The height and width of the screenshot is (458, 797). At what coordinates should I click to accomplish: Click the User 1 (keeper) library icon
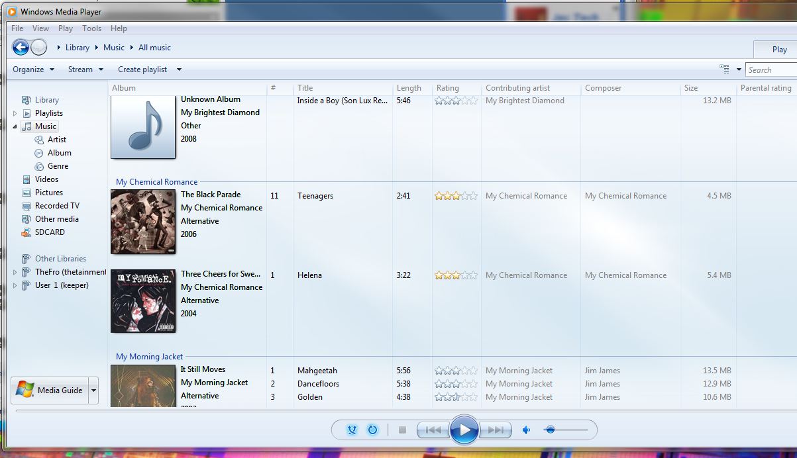[x=27, y=285]
